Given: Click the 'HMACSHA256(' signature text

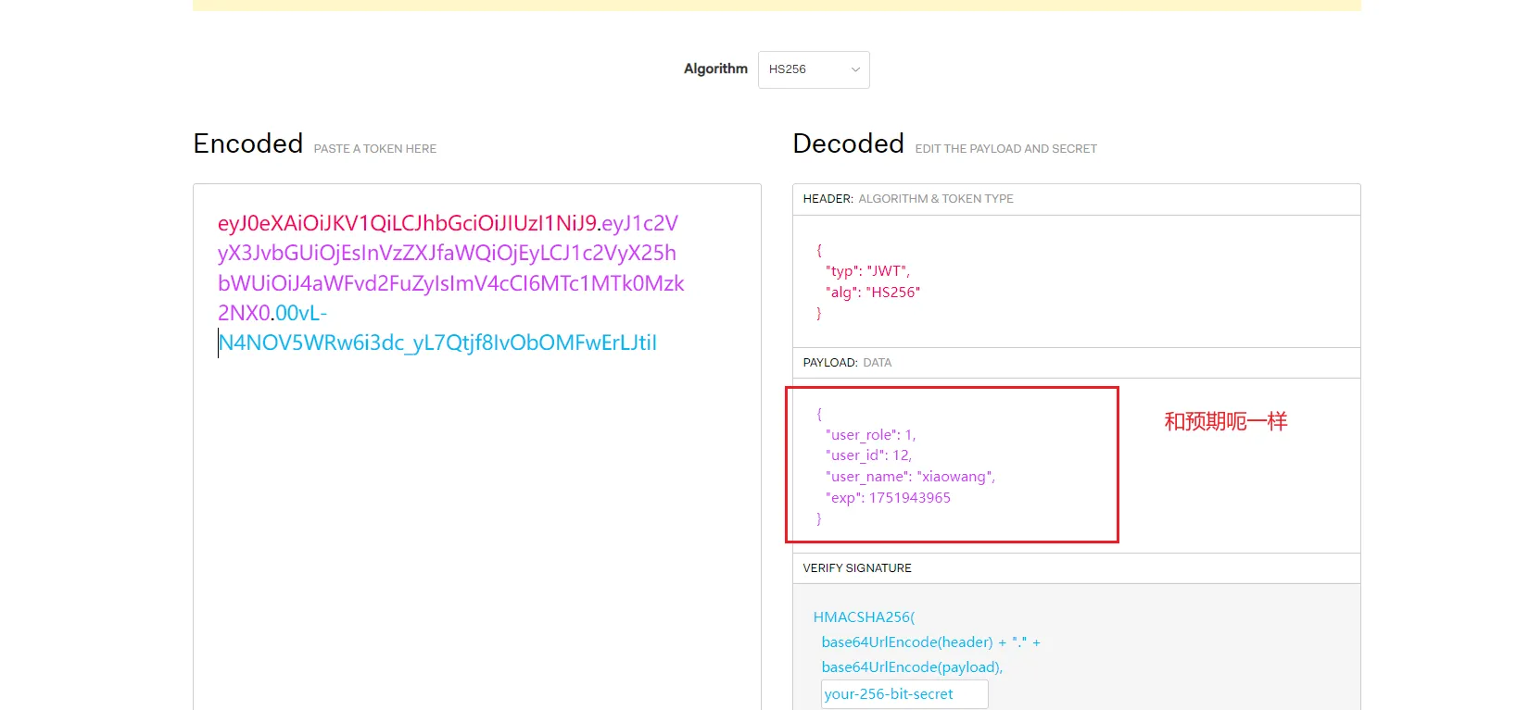Looking at the screenshot, I should pyautogui.click(x=864, y=617).
